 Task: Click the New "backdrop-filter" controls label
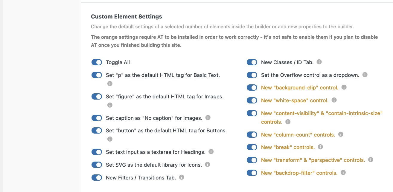(x=299, y=173)
